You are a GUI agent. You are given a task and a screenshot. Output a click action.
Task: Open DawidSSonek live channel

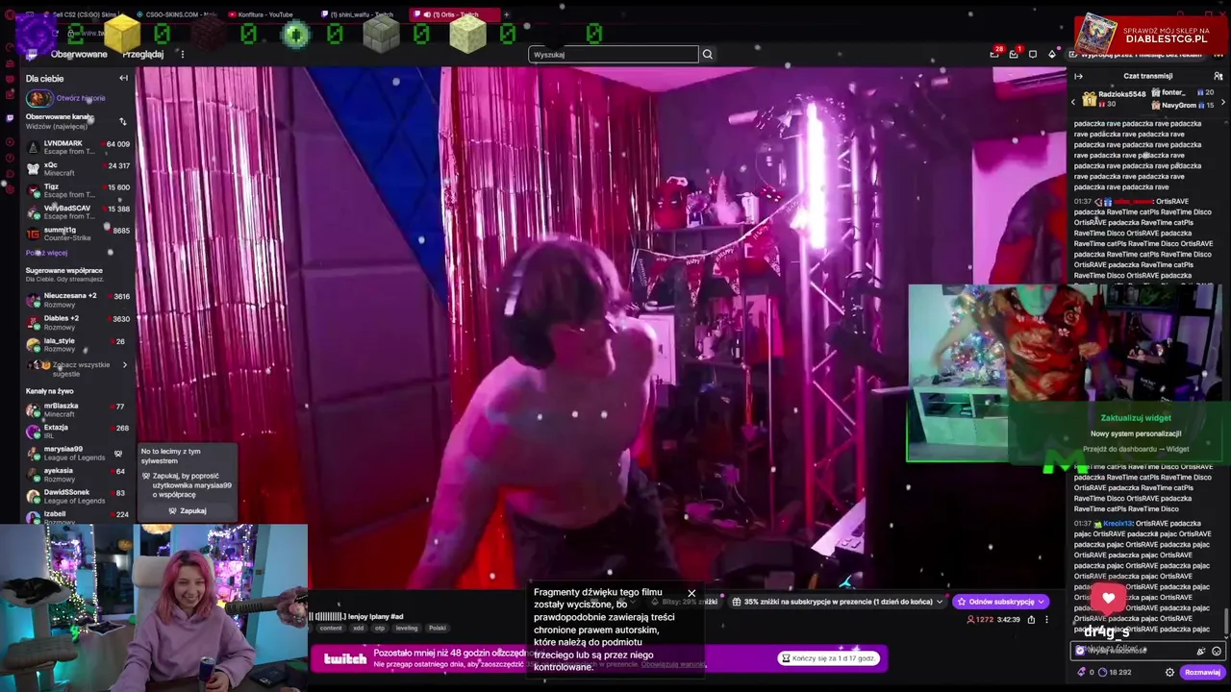[78, 496]
